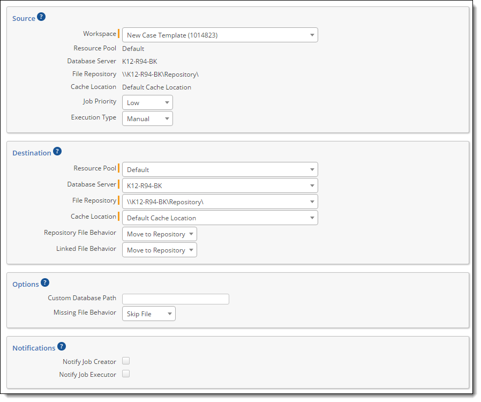Click the Notifications section heading
The image size is (481, 402).
[x=34, y=348]
